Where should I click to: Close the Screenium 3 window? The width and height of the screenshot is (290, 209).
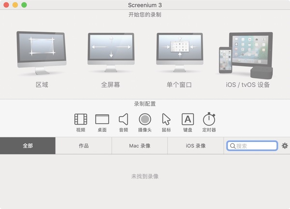pos(6,5)
